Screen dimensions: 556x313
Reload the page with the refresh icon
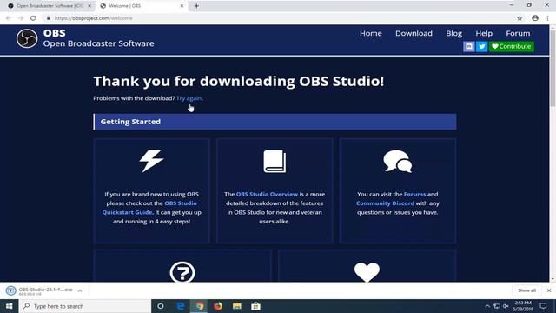[33, 18]
